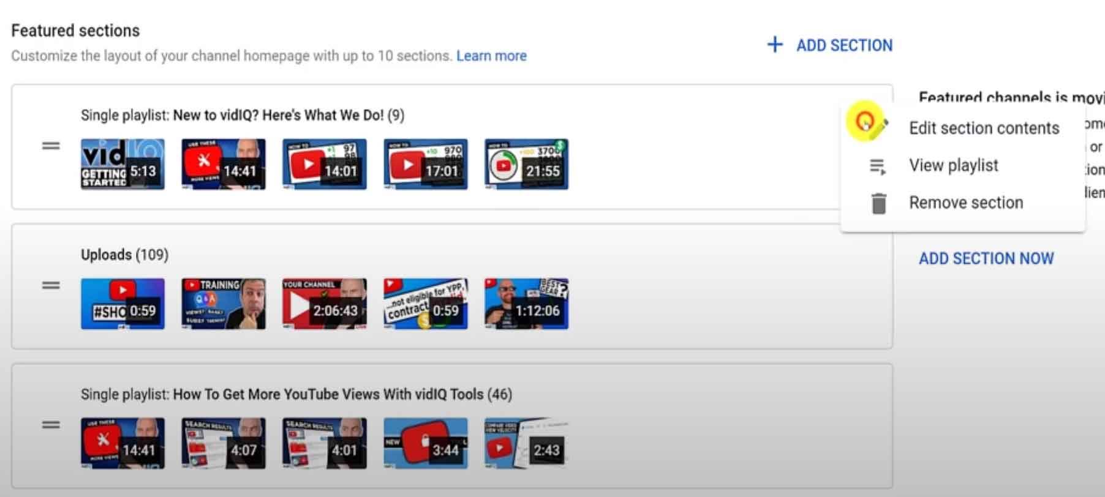This screenshot has height=497, width=1105.
Task: Grab the drag handle of the How To Get More Views section
Action: coord(51,425)
